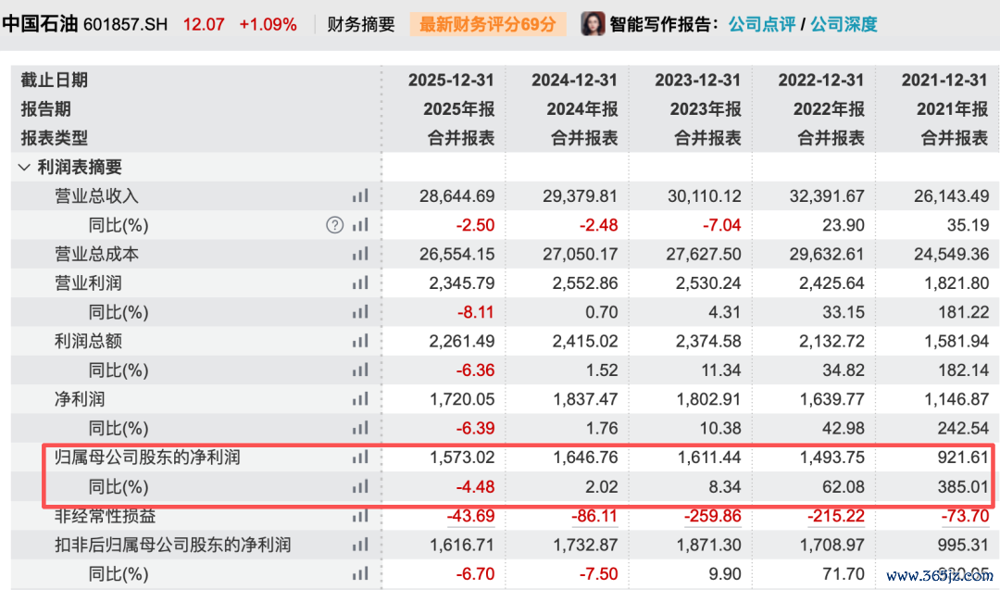Click the question mark help icon
Screen dimensions: 1000x590
coord(335,224)
